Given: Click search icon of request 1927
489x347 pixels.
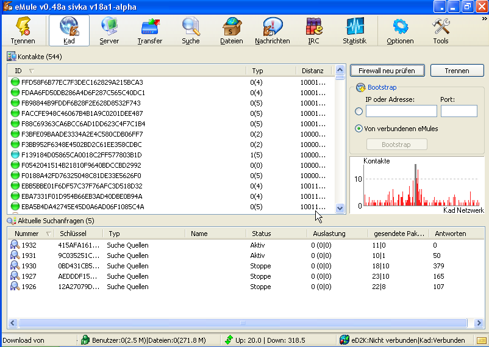Looking at the screenshot, I should [x=15, y=276].
